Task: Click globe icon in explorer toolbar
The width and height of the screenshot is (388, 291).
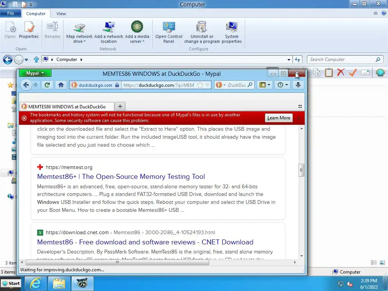Action: (380, 72)
